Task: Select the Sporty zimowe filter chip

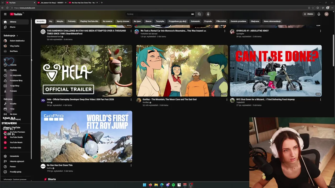Action: coord(123,21)
